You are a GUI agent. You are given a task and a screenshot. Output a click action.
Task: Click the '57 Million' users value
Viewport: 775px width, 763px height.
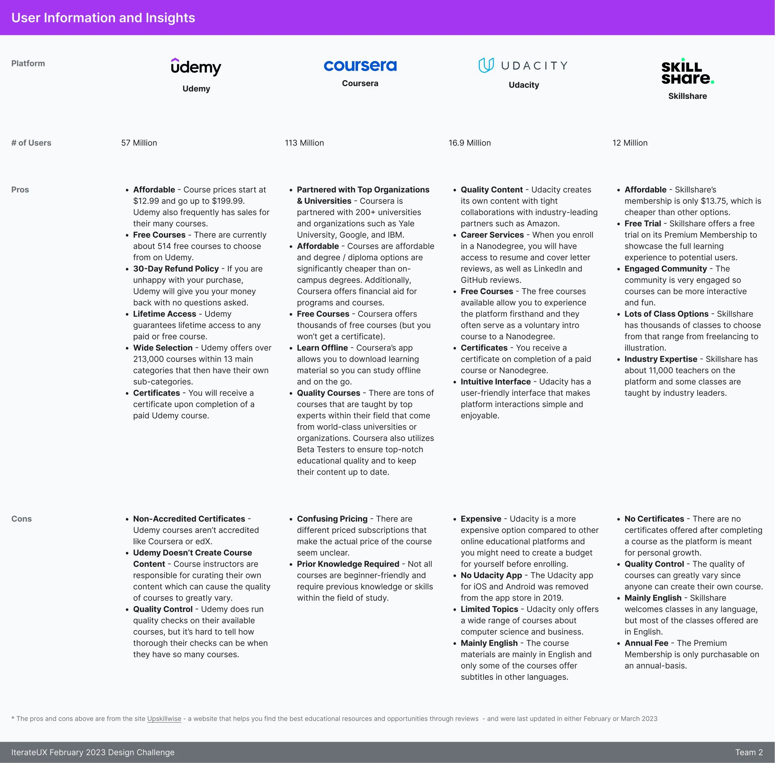coord(139,143)
